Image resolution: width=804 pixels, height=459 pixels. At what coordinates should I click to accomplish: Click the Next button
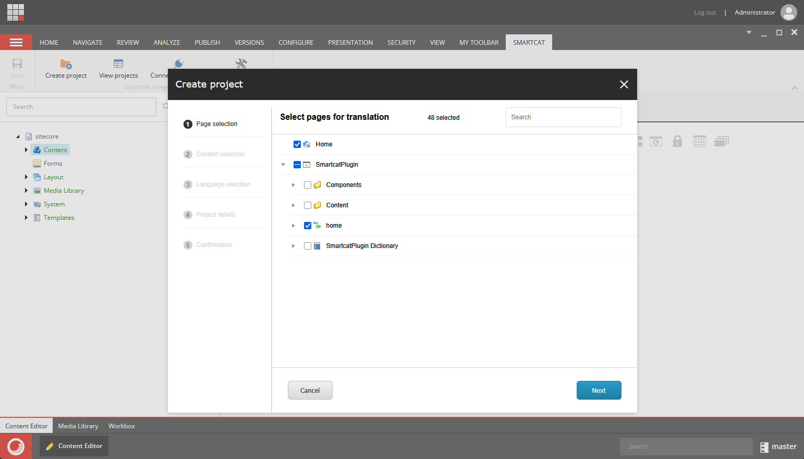coord(599,390)
